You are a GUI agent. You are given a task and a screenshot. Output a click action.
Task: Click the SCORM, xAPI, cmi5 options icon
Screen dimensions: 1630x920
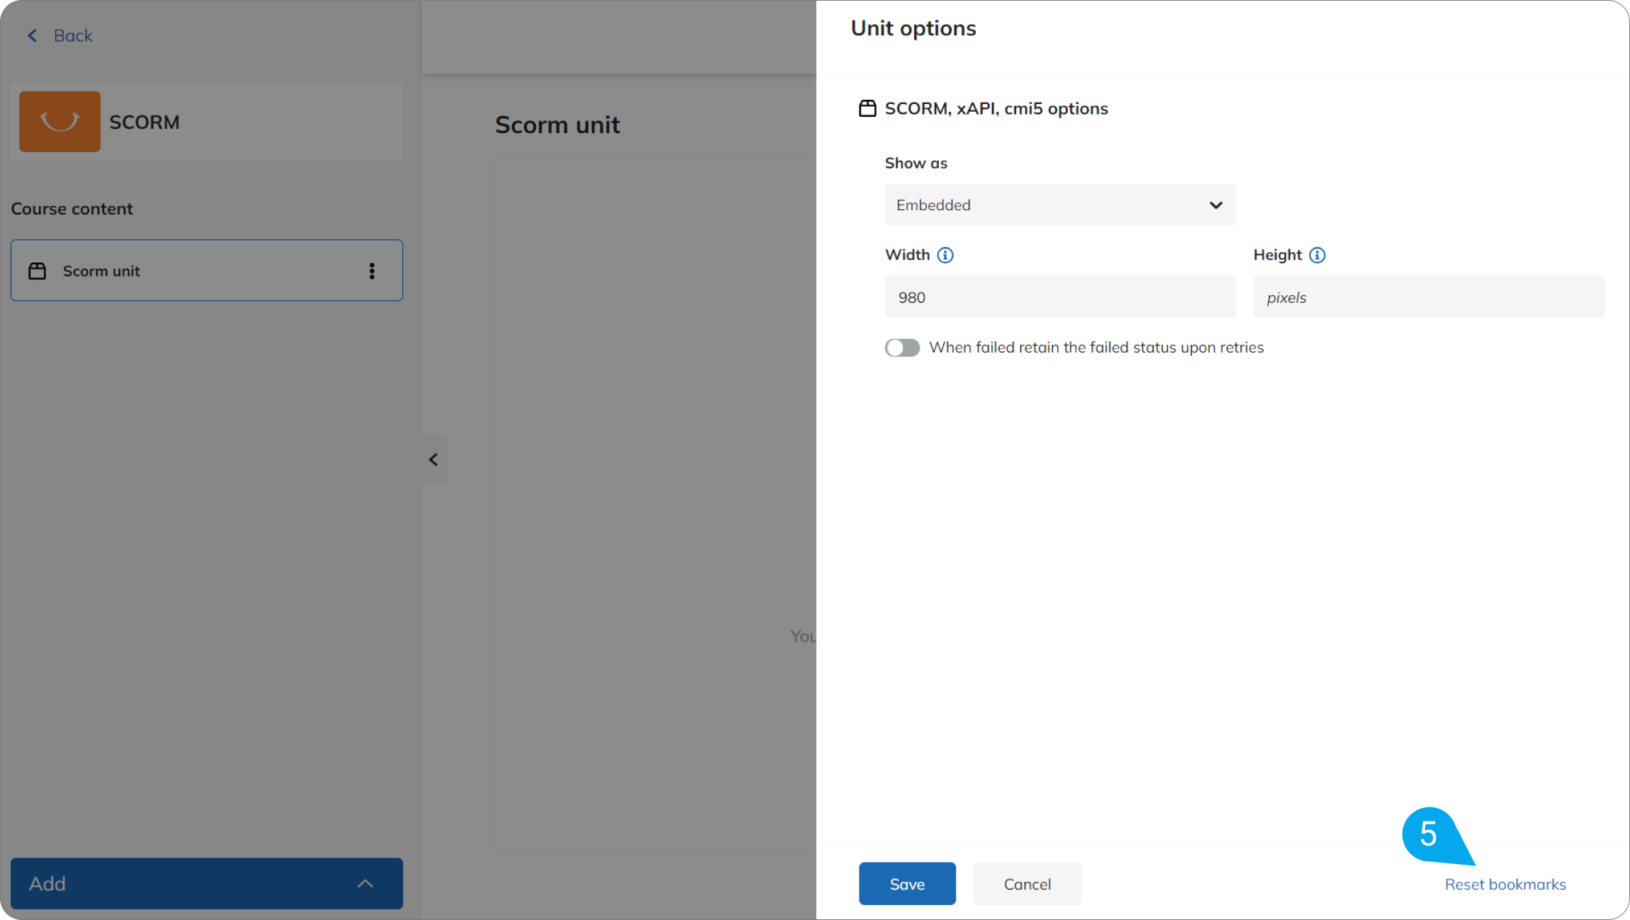[867, 108]
